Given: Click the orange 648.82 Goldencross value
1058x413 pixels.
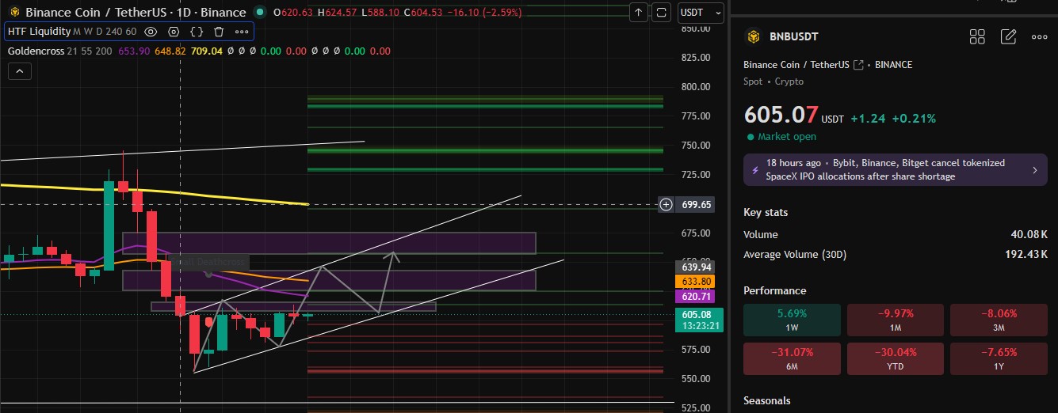Looking at the screenshot, I should (170, 51).
